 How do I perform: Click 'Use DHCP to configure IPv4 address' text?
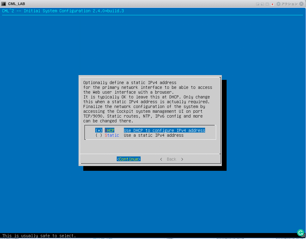pyautogui.click(x=164, y=130)
